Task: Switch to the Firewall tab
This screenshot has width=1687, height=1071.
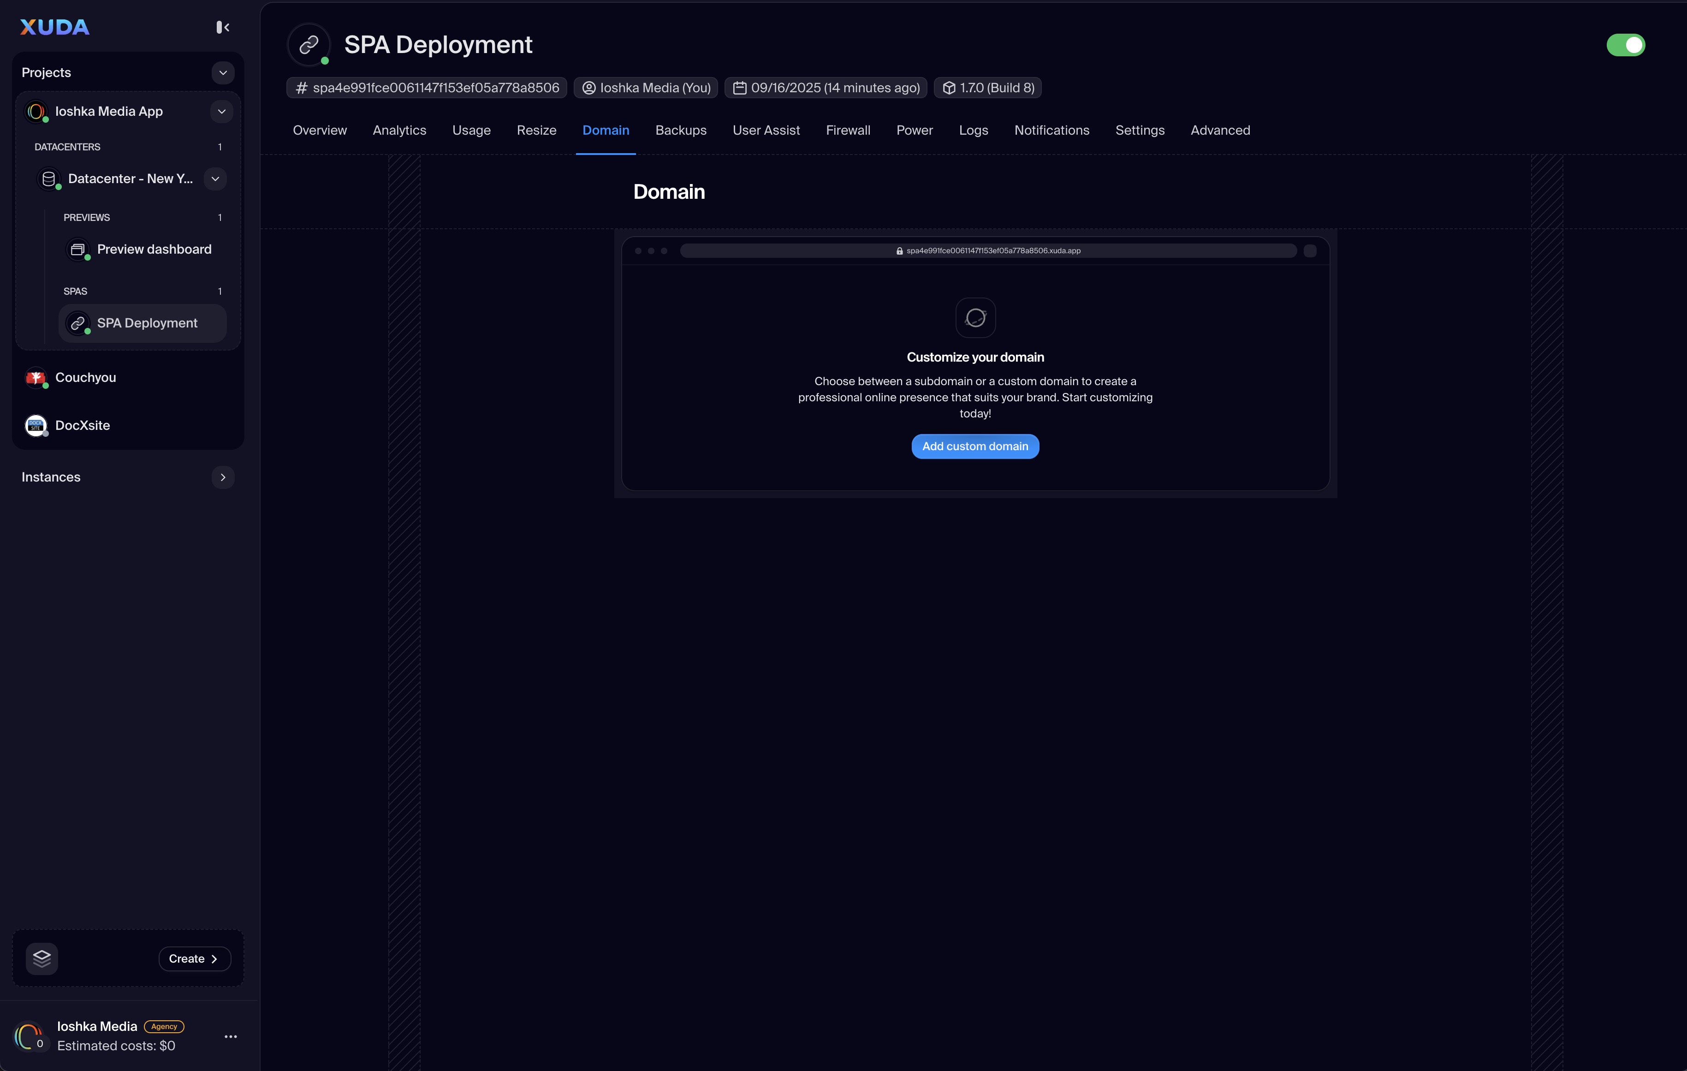Action: click(x=848, y=130)
